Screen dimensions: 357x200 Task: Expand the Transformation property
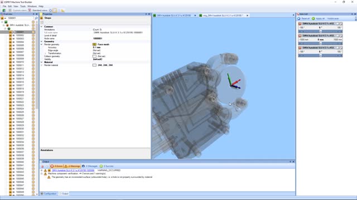(x=45, y=53)
